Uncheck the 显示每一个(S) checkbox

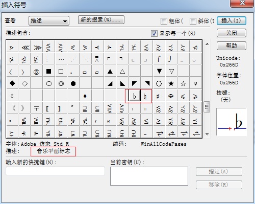pos(154,33)
